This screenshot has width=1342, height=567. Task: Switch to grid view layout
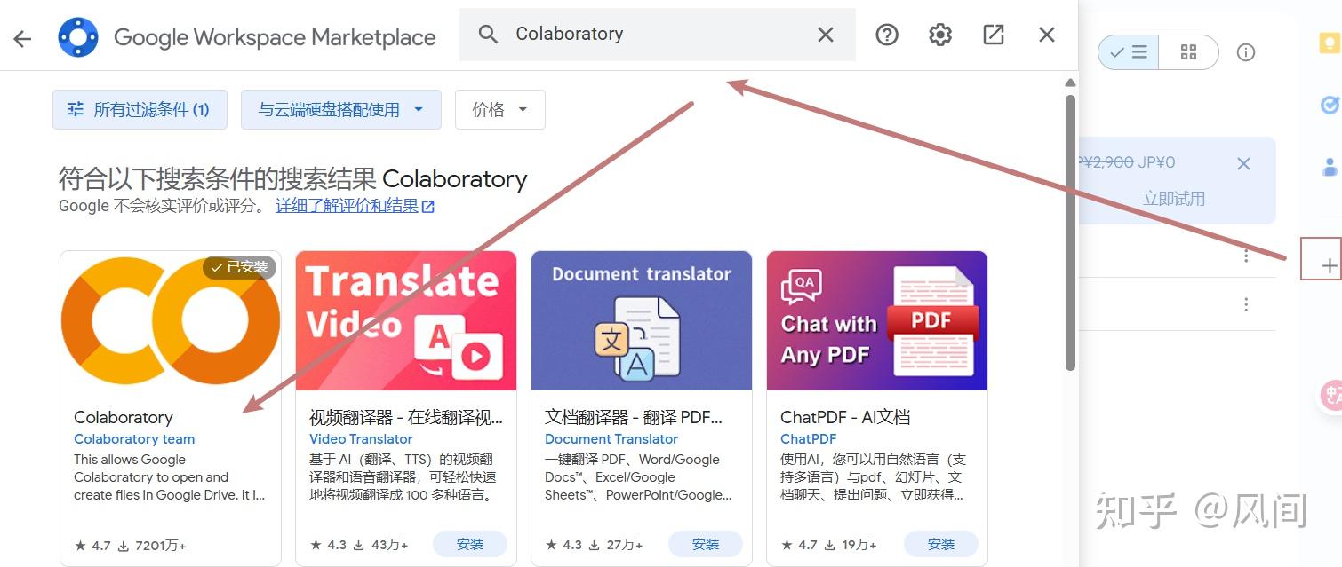1189,52
